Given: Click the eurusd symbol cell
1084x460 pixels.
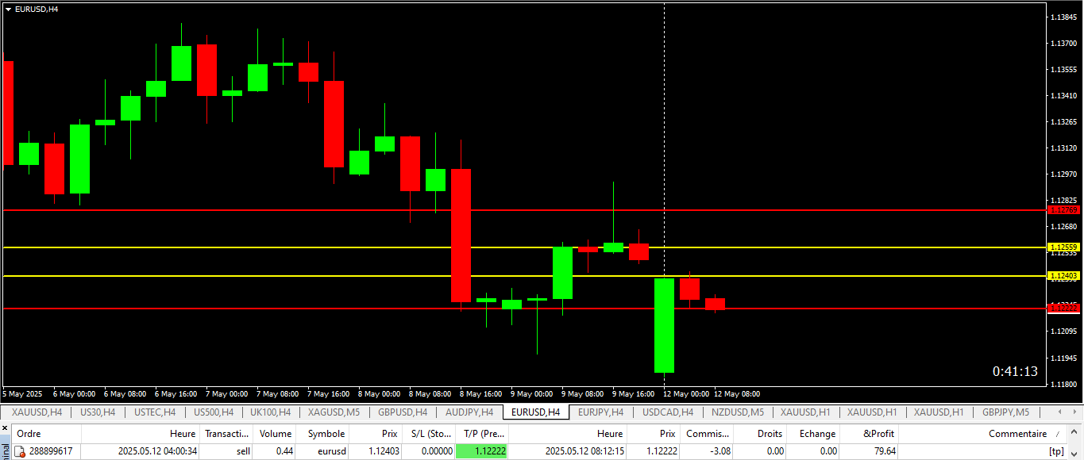Looking at the screenshot, I should click(x=332, y=451).
